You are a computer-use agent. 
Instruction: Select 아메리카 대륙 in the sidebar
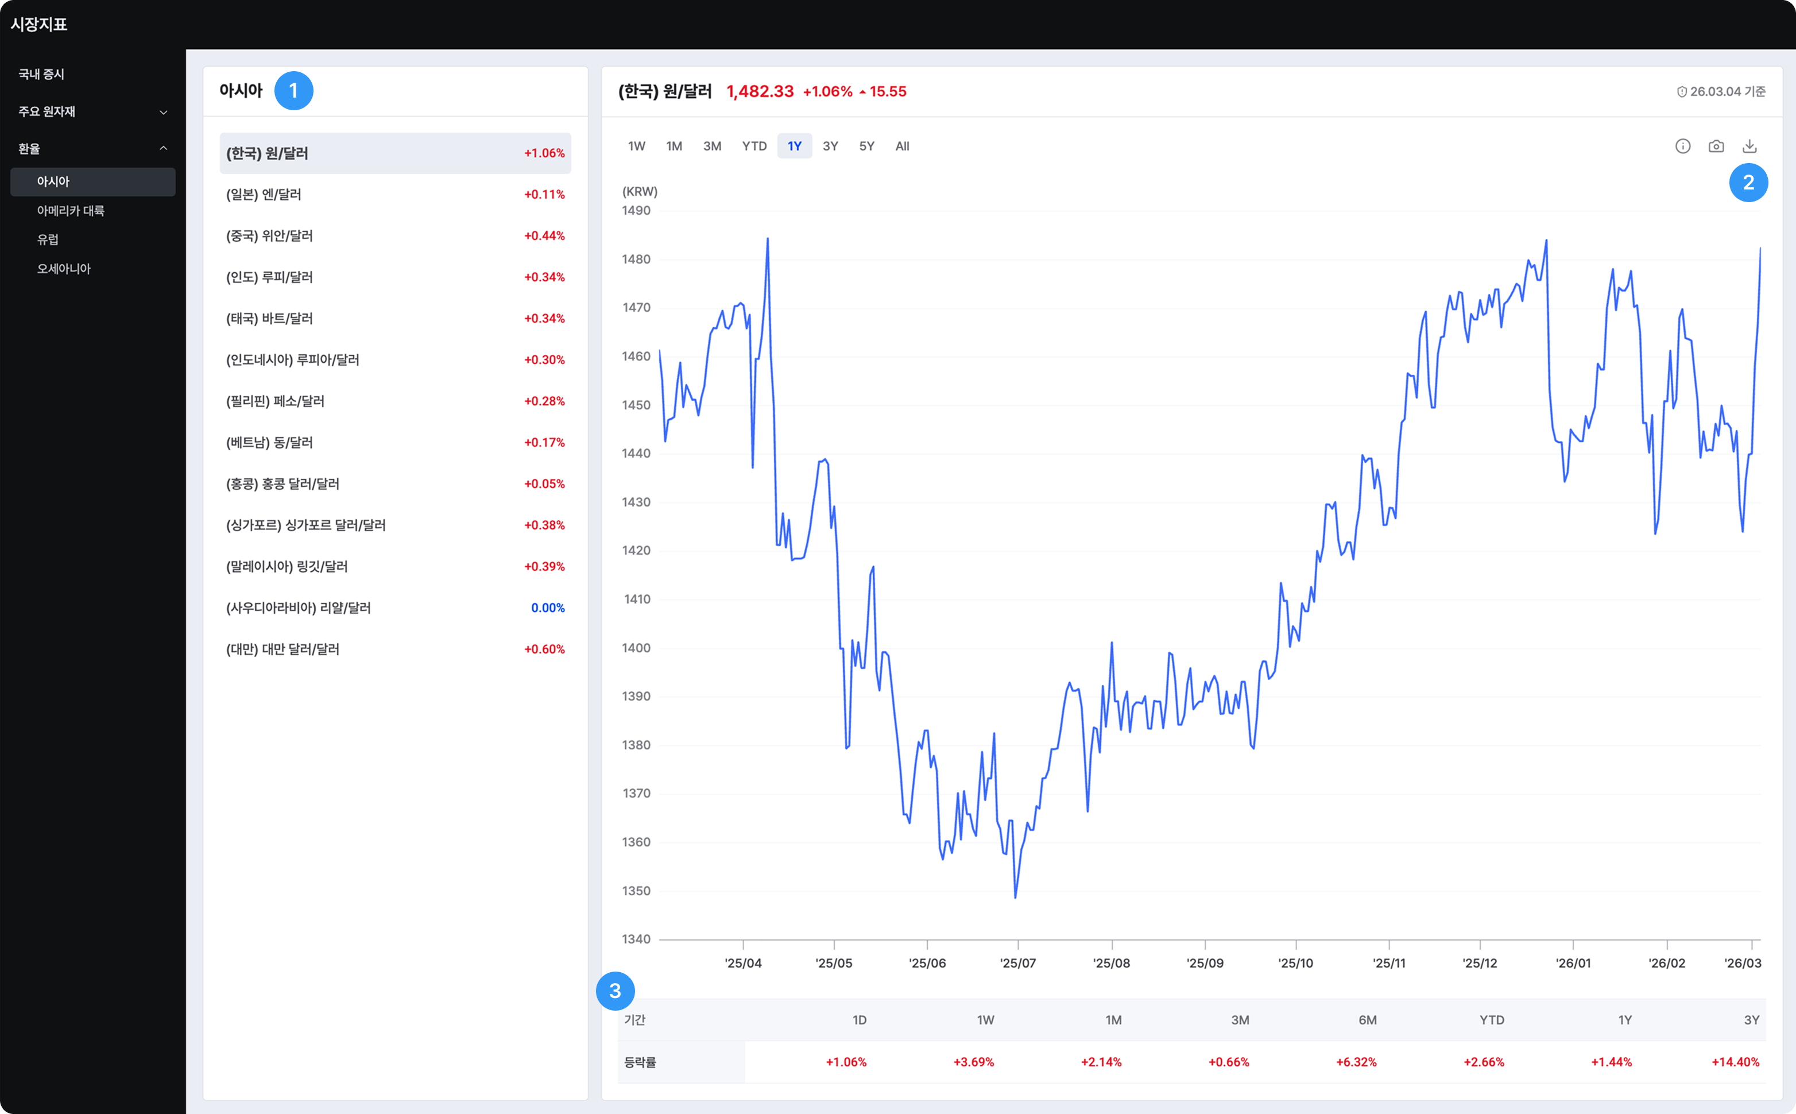tap(71, 211)
